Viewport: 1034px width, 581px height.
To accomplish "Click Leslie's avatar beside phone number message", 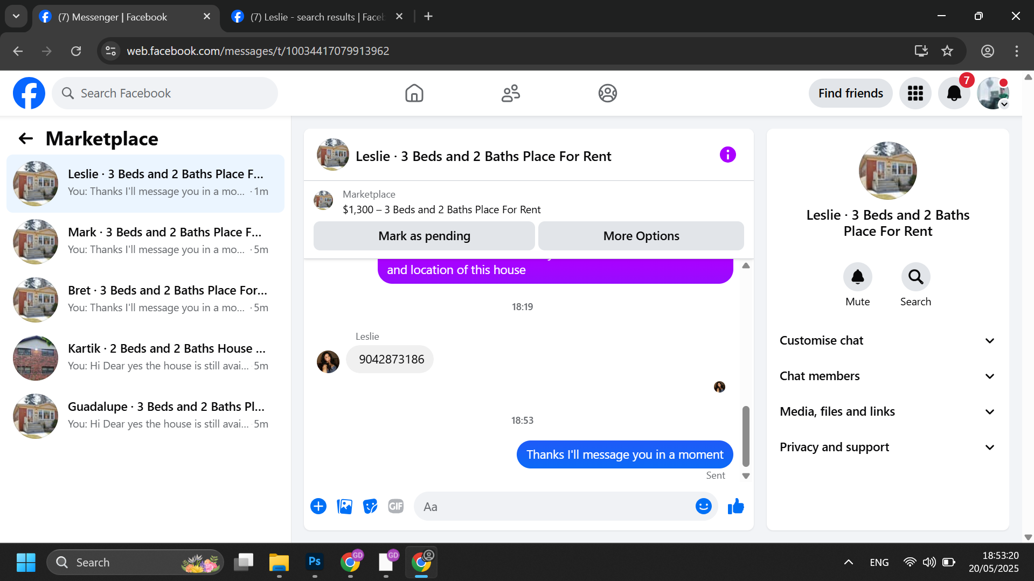I will tap(328, 361).
